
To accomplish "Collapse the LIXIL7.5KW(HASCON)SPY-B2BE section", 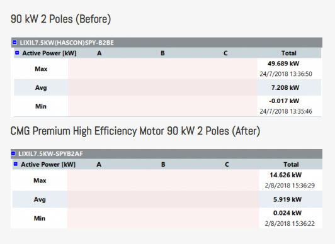I will [x=14, y=42].
